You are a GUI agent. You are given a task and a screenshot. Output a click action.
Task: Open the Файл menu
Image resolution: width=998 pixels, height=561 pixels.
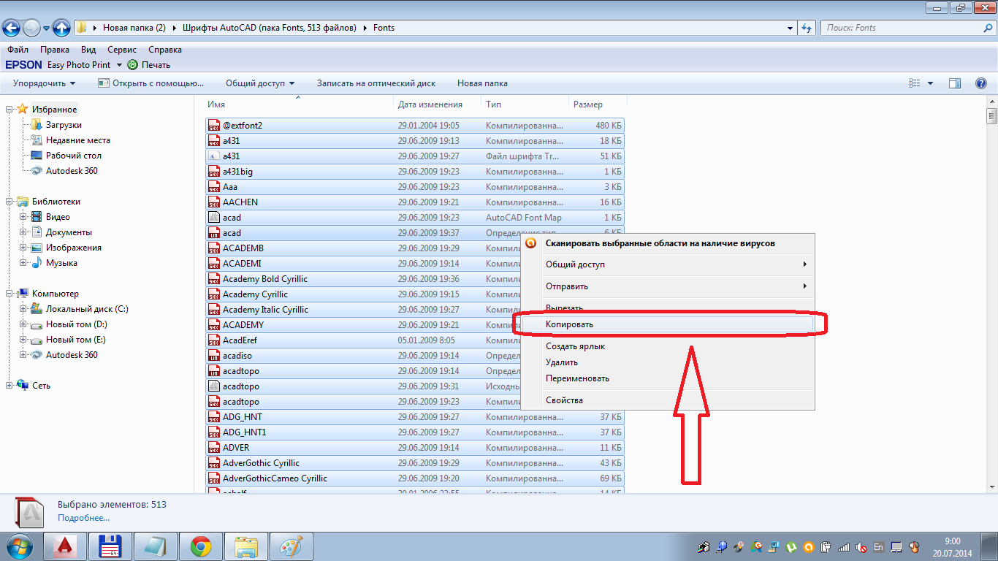pyautogui.click(x=18, y=50)
